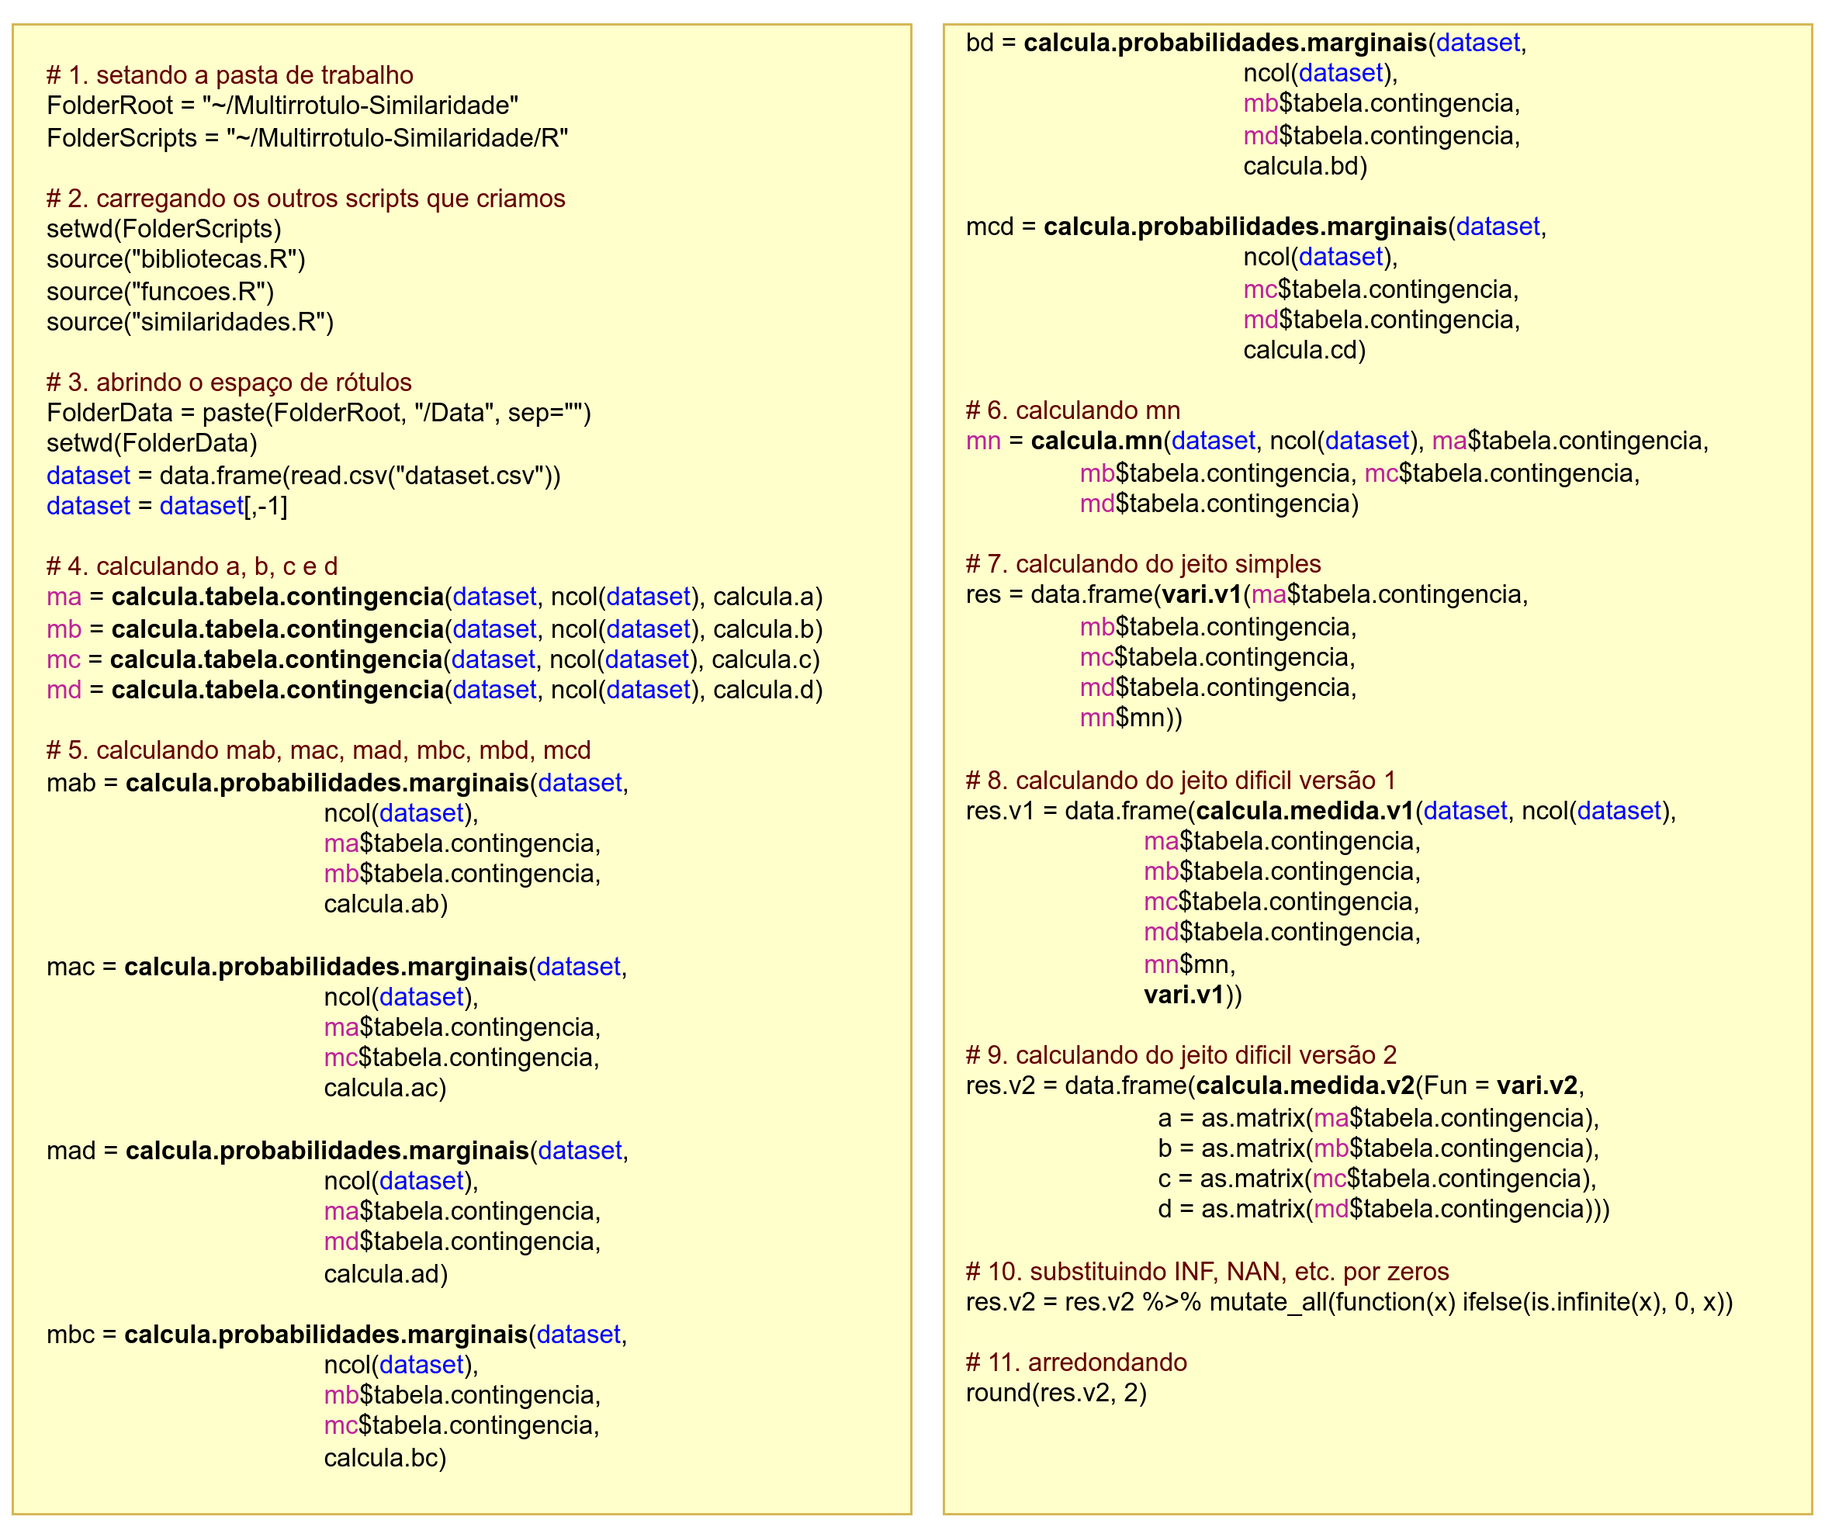Click the 'res = data.frame(vari.v1' line
Image resolution: width=1825 pixels, height=1527 pixels.
tap(1246, 594)
